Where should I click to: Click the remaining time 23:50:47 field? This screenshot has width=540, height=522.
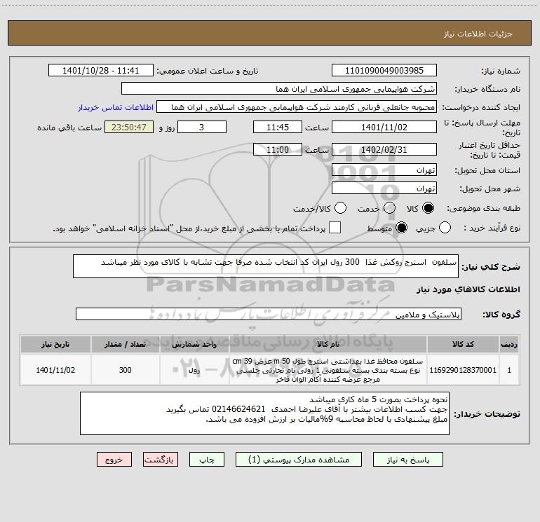click(x=129, y=127)
